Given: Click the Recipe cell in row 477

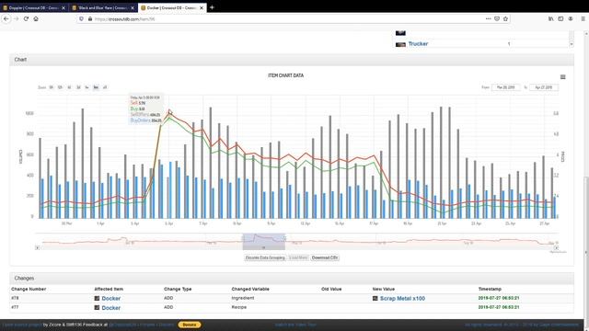Looking at the screenshot, I should click(x=239, y=307).
